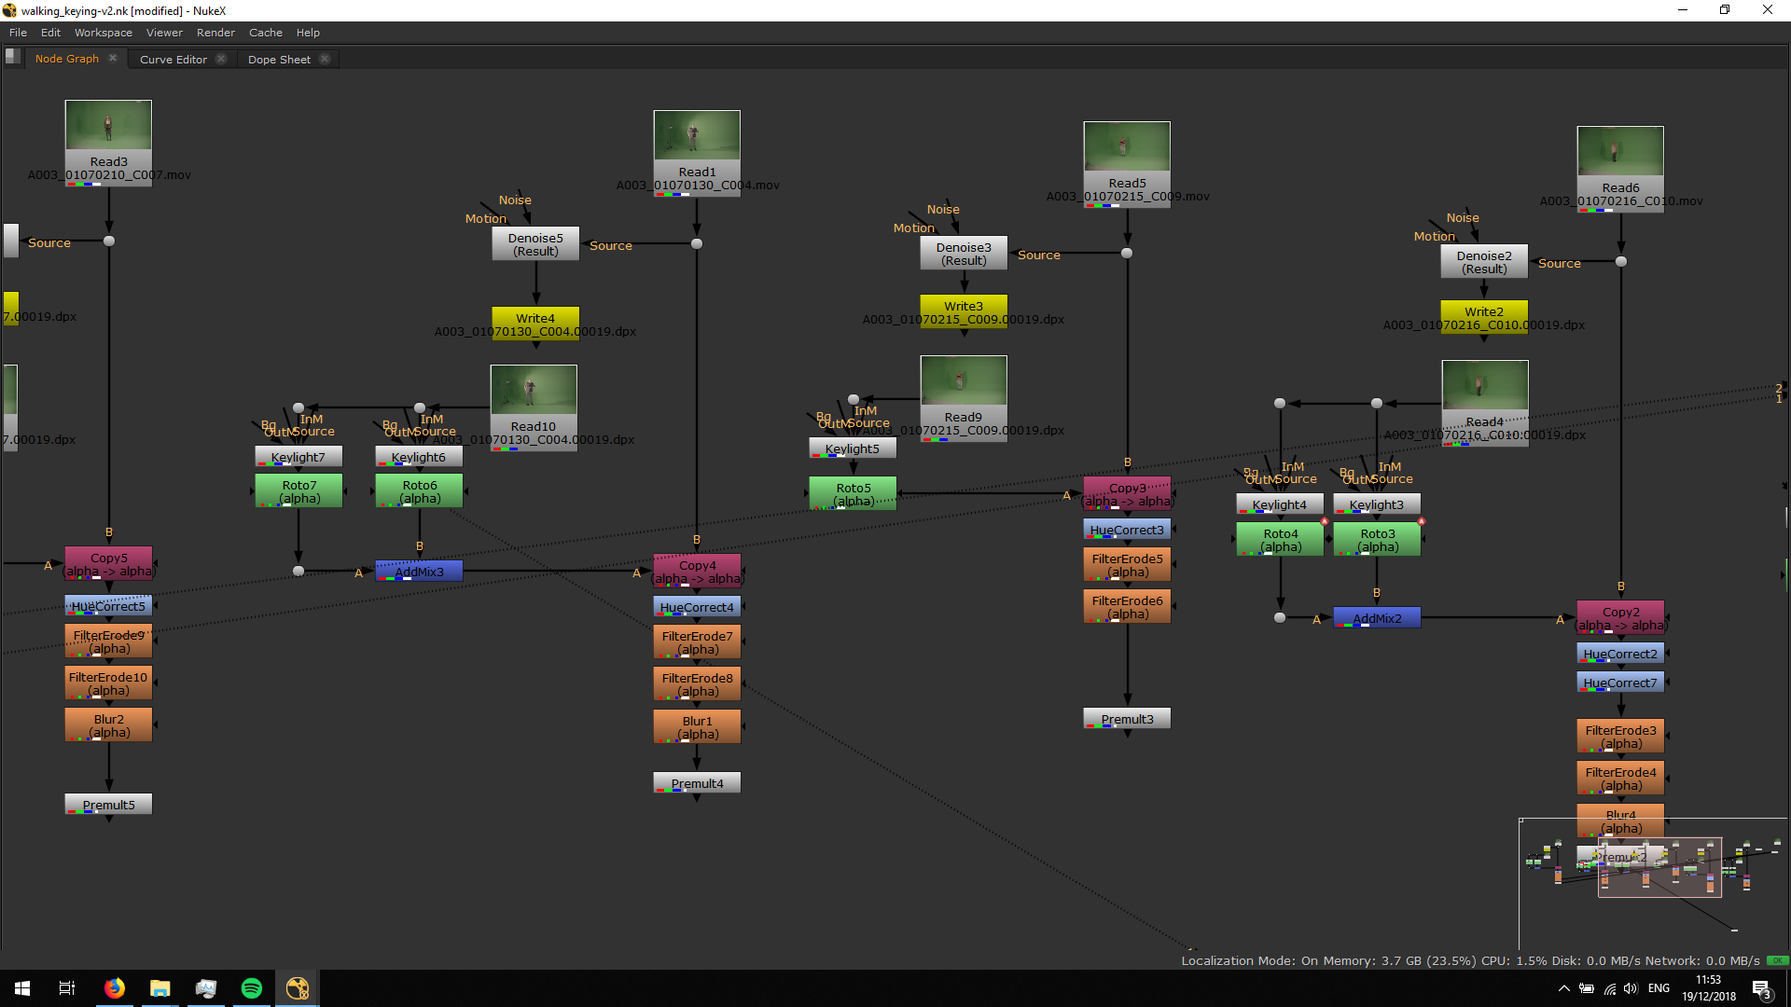Select the Premult4 node
The width and height of the screenshot is (1791, 1007).
[697, 783]
